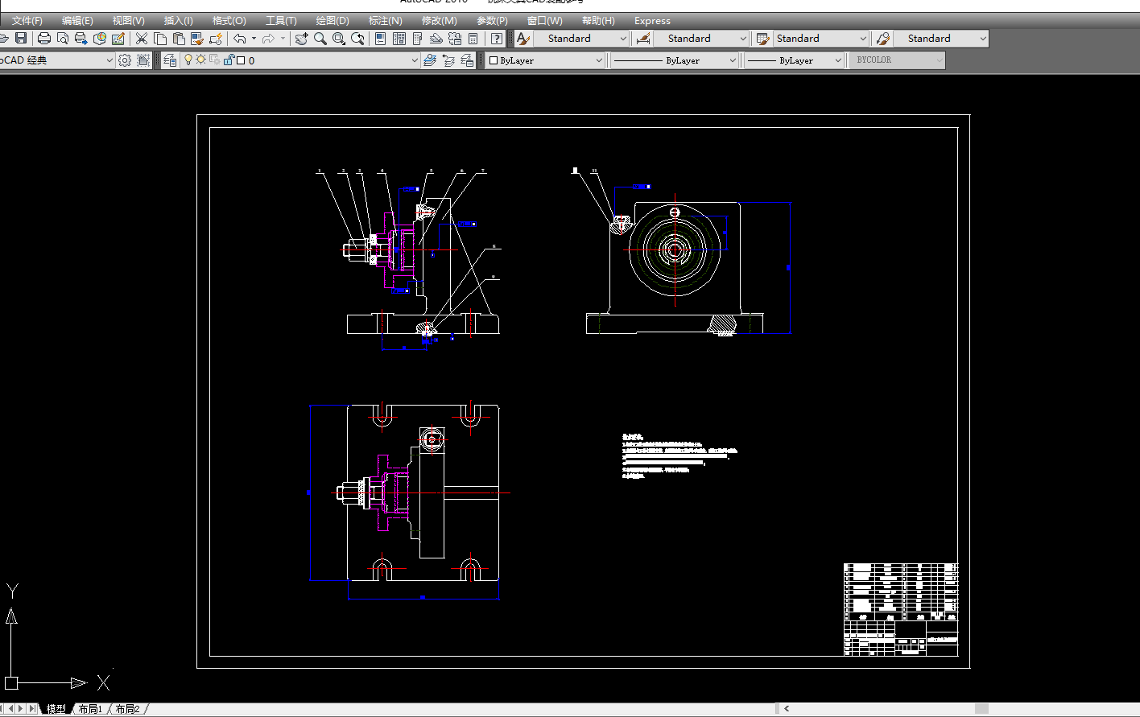Open the Dimension Style manager icon
Screen dimensions: 1140x717
[643, 38]
